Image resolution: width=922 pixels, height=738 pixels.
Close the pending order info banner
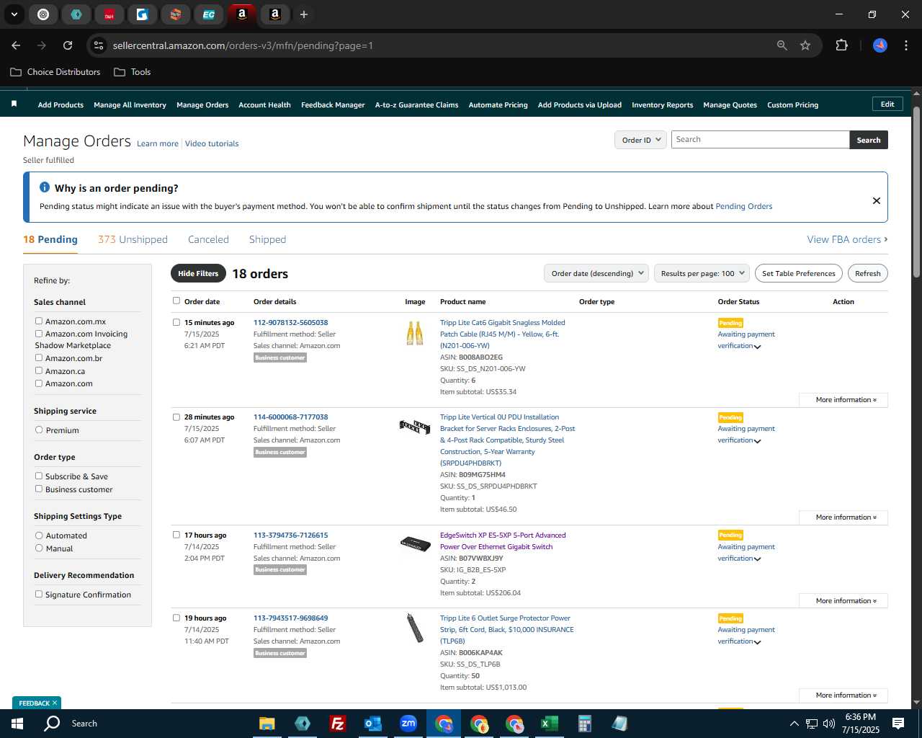point(876,200)
